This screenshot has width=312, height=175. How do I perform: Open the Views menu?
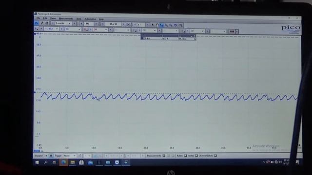(x=53, y=18)
